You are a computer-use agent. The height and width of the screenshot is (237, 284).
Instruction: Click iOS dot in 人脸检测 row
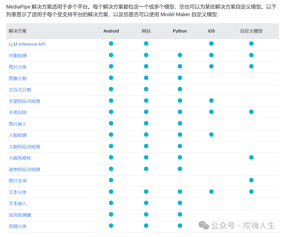tap(211, 135)
